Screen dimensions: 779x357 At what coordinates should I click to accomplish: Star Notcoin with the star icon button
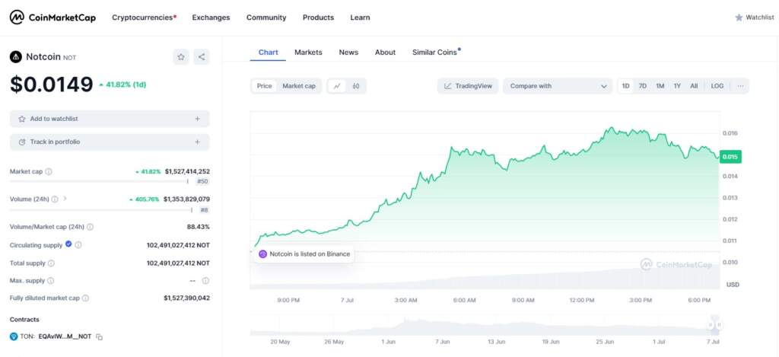tap(181, 57)
